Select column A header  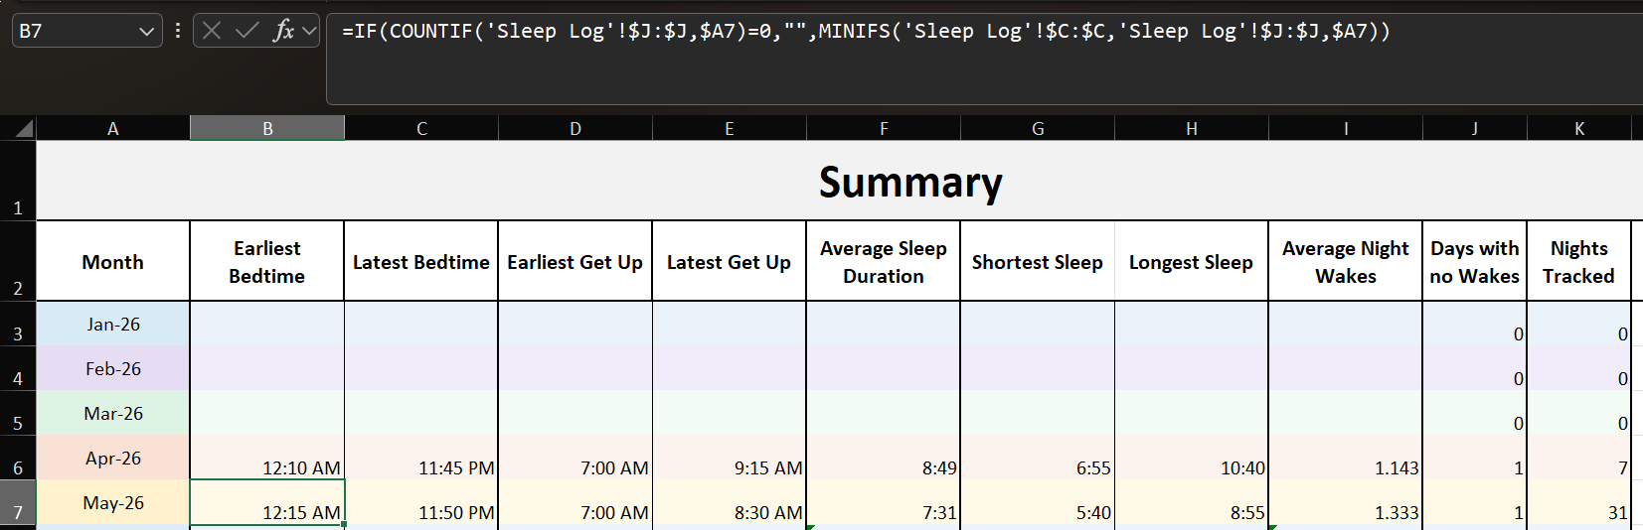pyautogui.click(x=113, y=128)
